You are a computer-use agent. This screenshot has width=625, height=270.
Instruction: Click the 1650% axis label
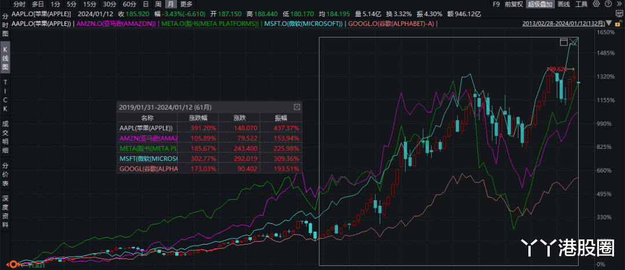(606, 32)
